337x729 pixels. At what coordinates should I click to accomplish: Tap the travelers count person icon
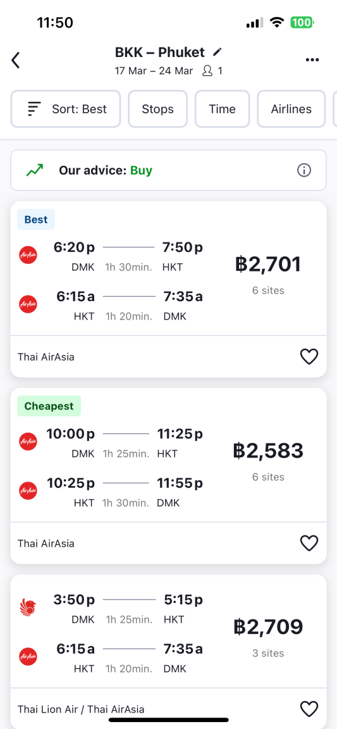(x=207, y=71)
